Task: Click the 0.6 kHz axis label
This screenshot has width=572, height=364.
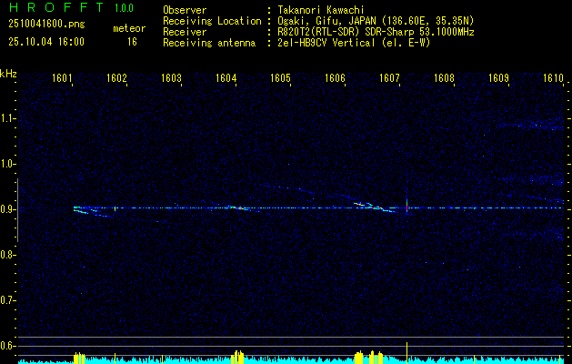Action: pyautogui.click(x=7, y=346)
